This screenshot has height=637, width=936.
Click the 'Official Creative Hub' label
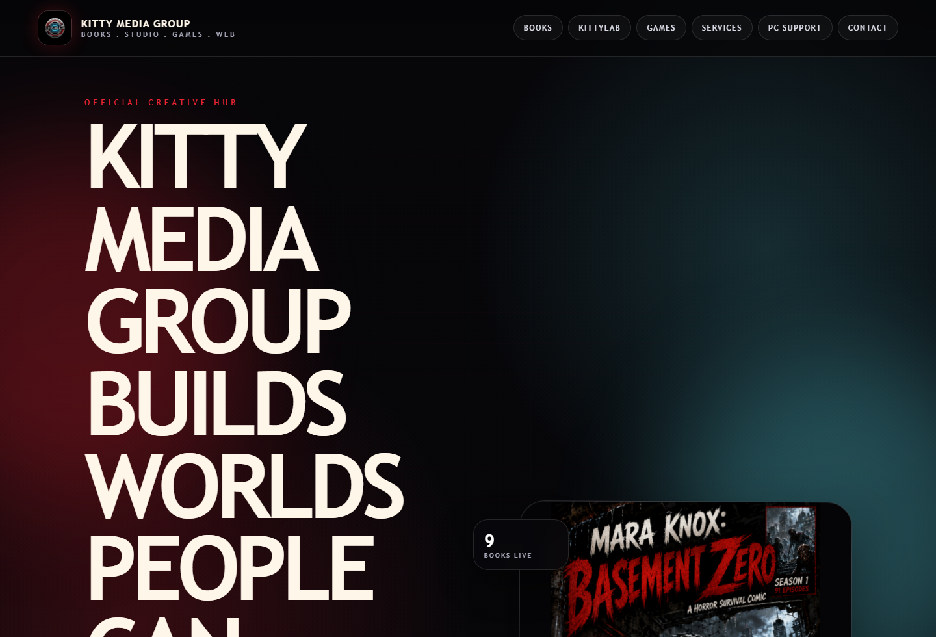click(161, 103)
